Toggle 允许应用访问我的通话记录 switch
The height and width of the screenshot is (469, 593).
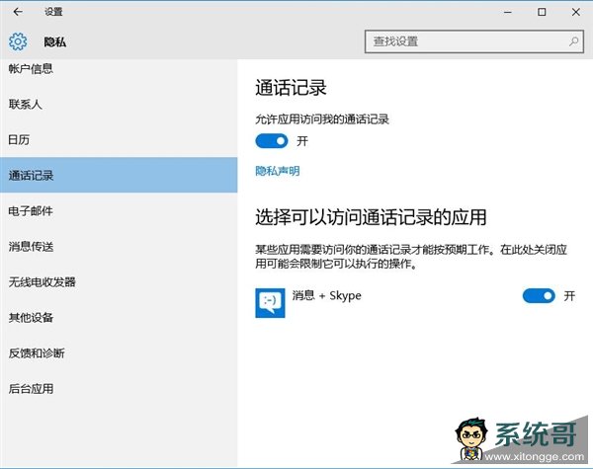272,141
